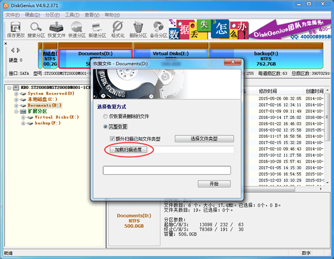
Task: Select the row dated 2015-05-26 08:32:05
Action: [286, 98]
